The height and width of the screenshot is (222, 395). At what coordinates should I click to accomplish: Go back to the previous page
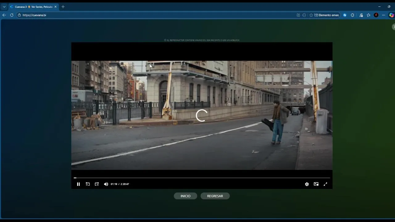(x=4, y=15)
